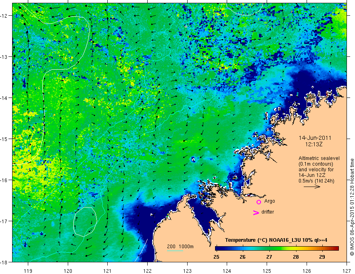Click the 0.5m/s velocity scale arrow
This screenshot has width=355, height=274.
pyautogui.click(x=312, y=187)
